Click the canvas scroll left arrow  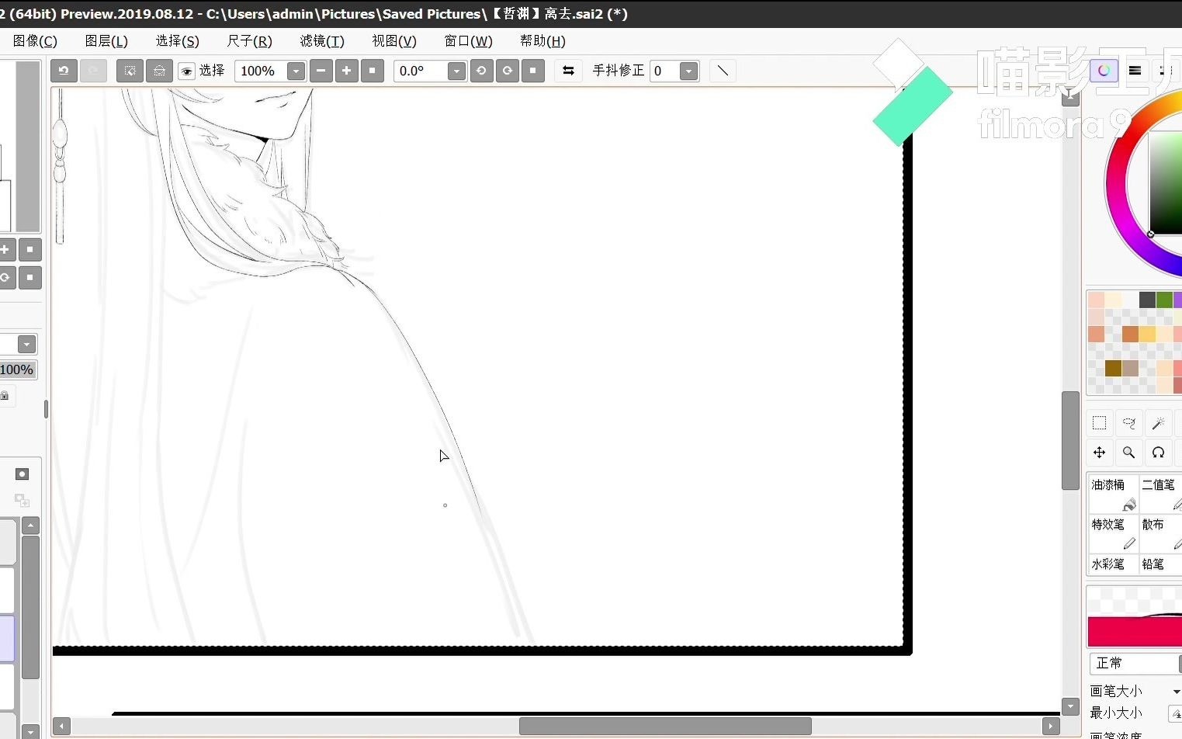pos(61,727)
